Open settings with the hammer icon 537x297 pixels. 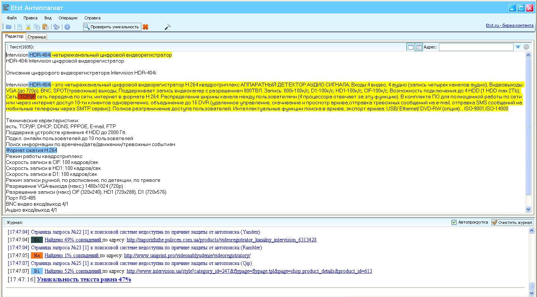point(167,27)
